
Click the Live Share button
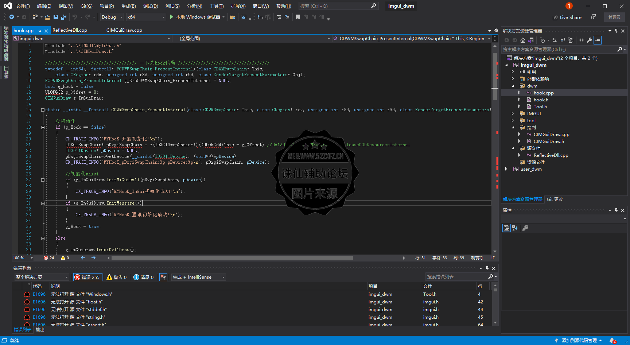[x=567, y=18]
